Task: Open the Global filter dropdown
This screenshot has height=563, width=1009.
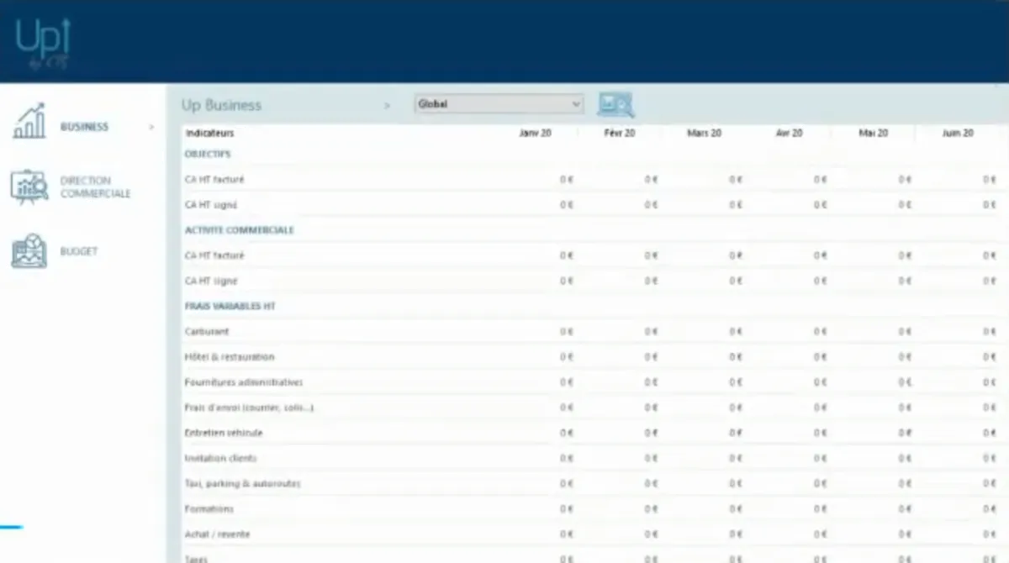Action: [498, 103]
